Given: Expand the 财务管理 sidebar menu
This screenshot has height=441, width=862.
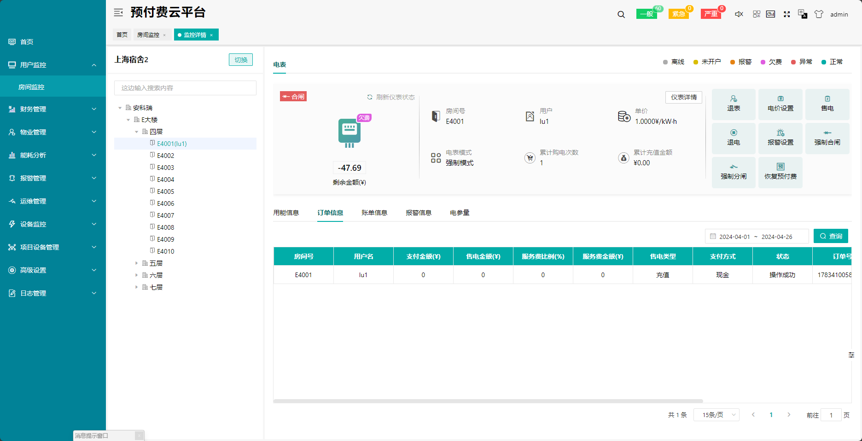Looking at the screenshot, I should point(53,109).
